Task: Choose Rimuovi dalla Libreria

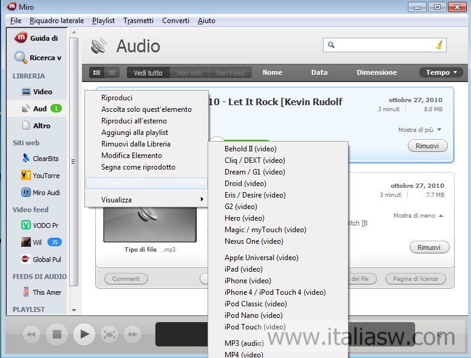Action: [147, 144]
